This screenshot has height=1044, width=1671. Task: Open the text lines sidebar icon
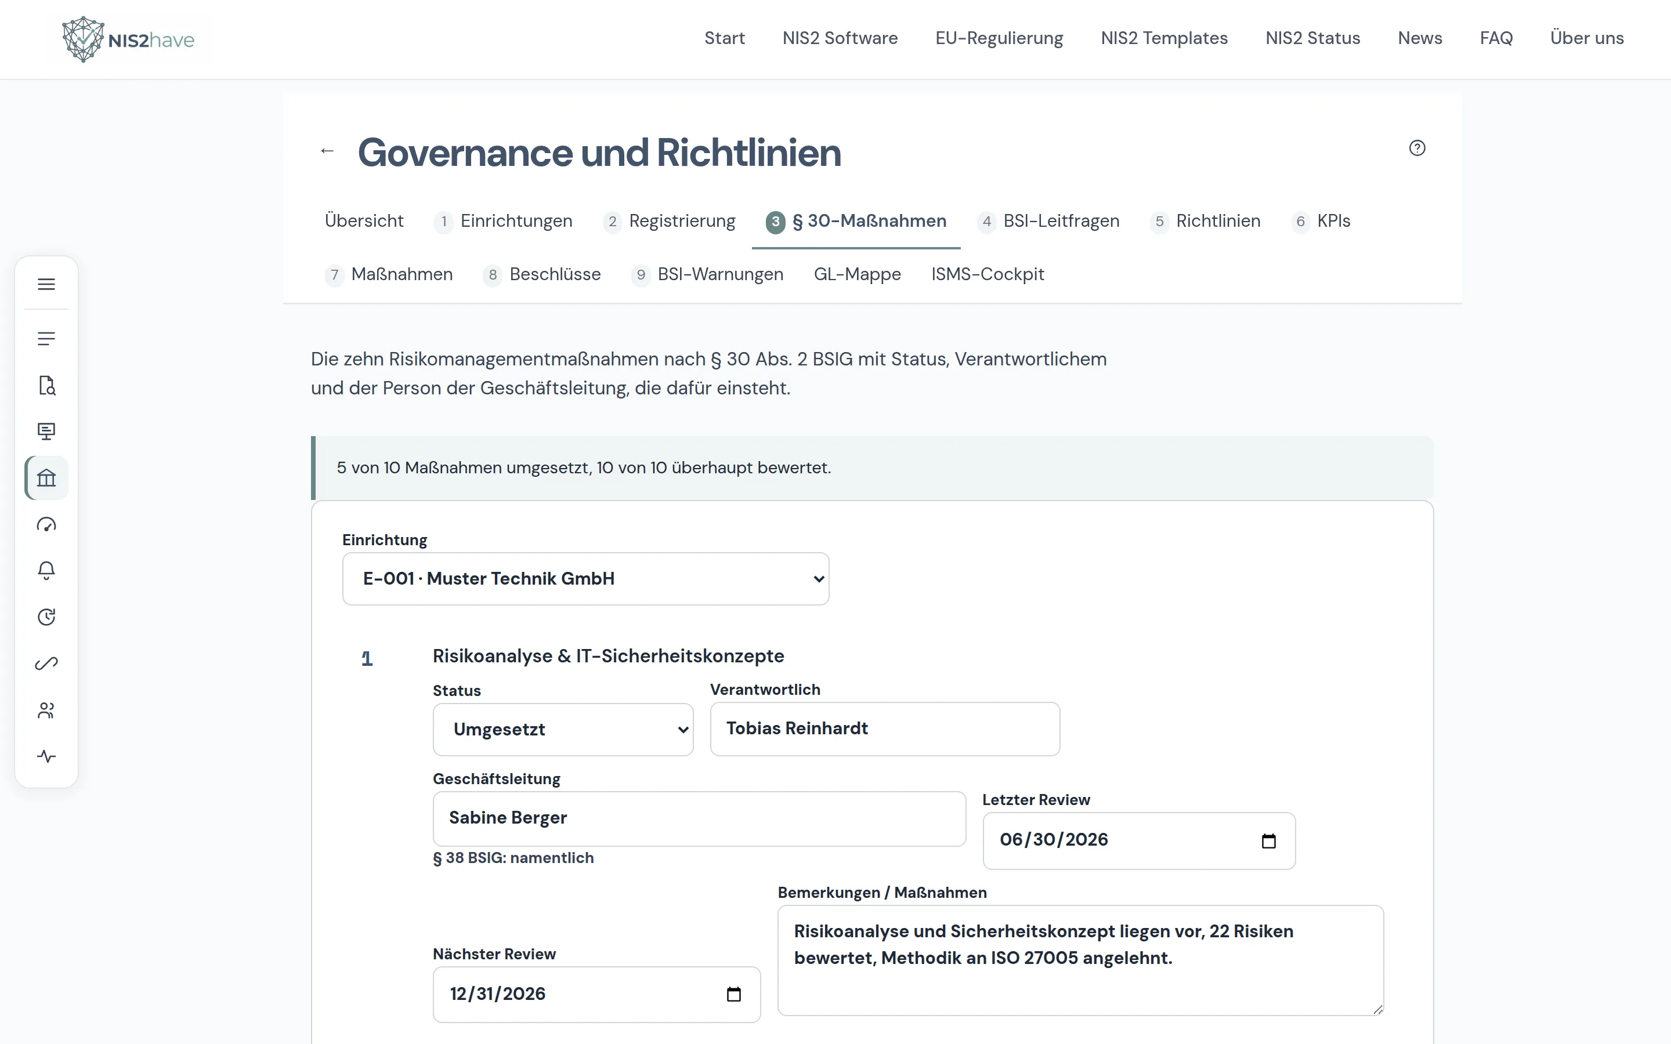(x=46, y=338)
